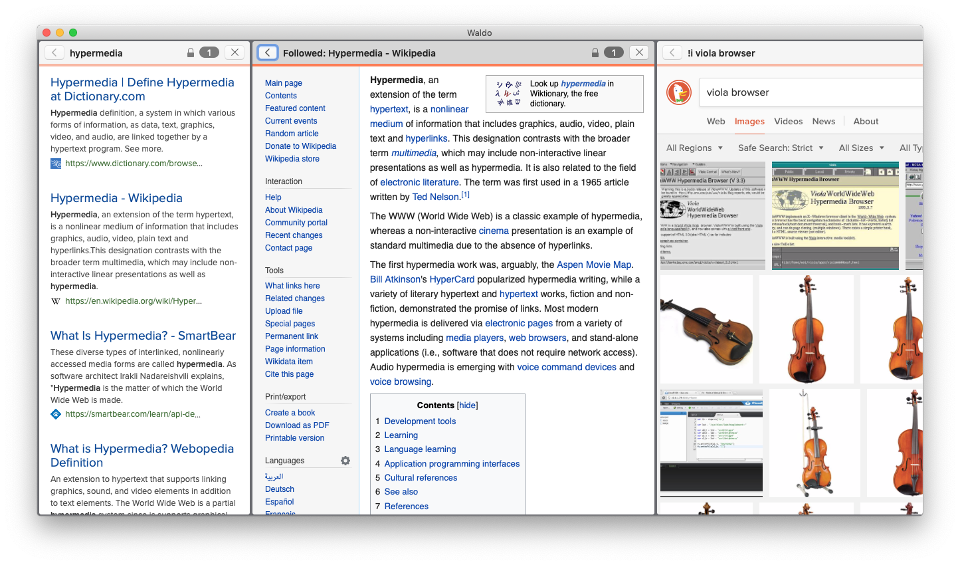Image resolution: width=960 pixels, height=565 pixels.
Task: Click Download as PDF link
Action: click(297, 425)
